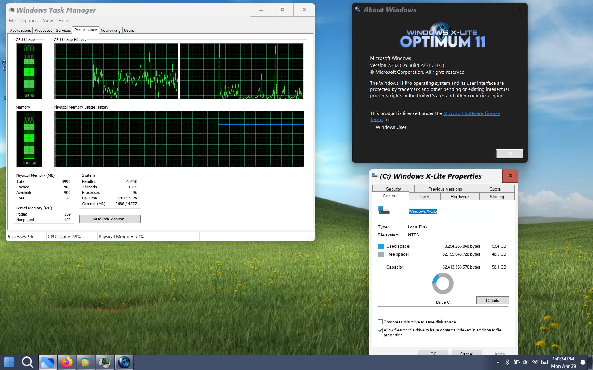Launch Firefox from the taskbar
This screenshot has height=370, width=593.
[66, 362]
